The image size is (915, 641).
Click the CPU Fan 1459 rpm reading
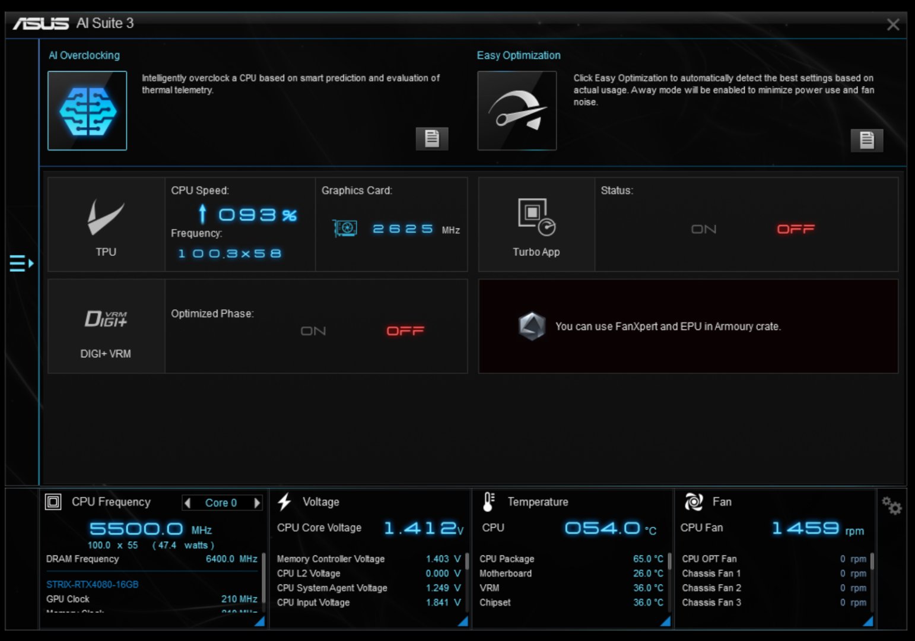pos(818,528)
